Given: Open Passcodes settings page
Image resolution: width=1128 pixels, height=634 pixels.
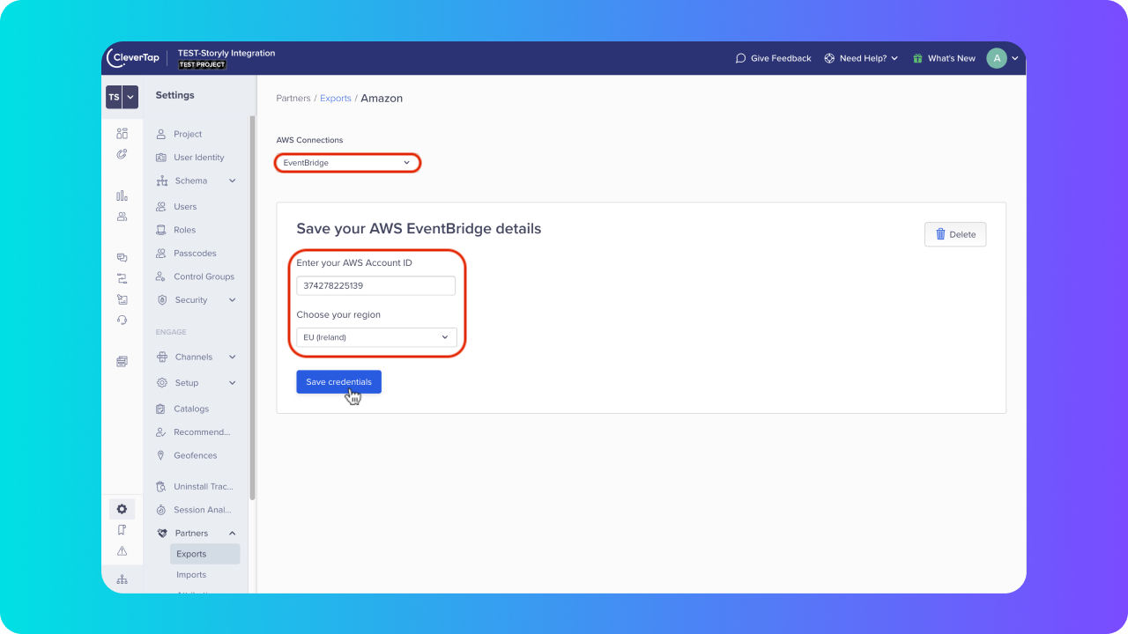Looking at the screenshot, I should tap(195, 254).
